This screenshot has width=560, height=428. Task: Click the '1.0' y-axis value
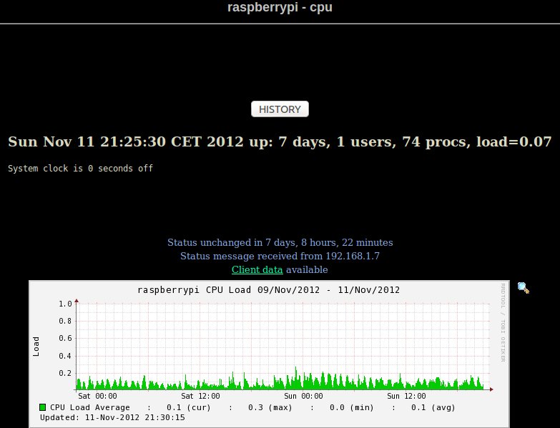[65, 304]
